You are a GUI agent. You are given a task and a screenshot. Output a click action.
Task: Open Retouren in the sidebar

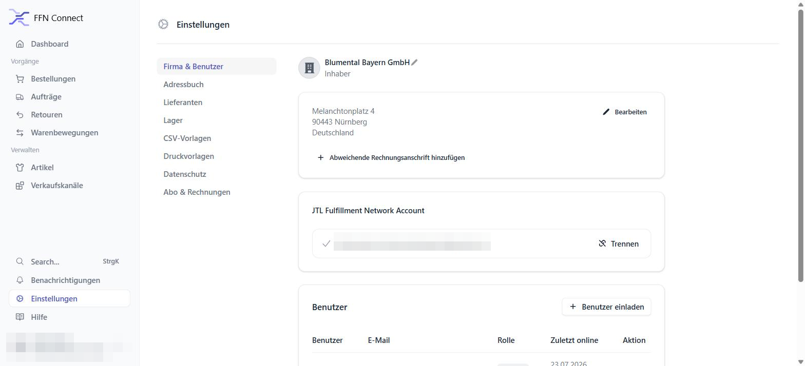tap(69, 115)
